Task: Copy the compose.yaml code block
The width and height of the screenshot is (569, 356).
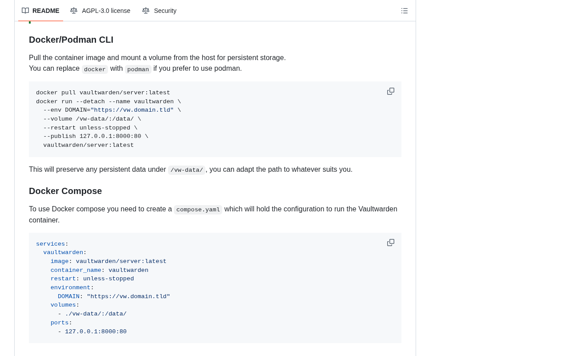Action: click(x=391, y=243)
